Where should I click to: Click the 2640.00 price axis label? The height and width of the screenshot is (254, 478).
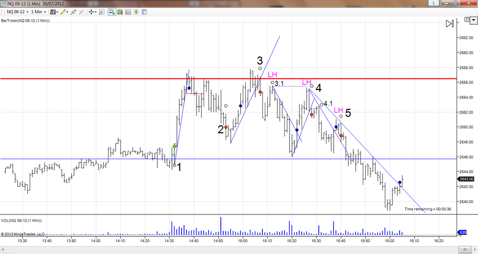click(467, 201)
